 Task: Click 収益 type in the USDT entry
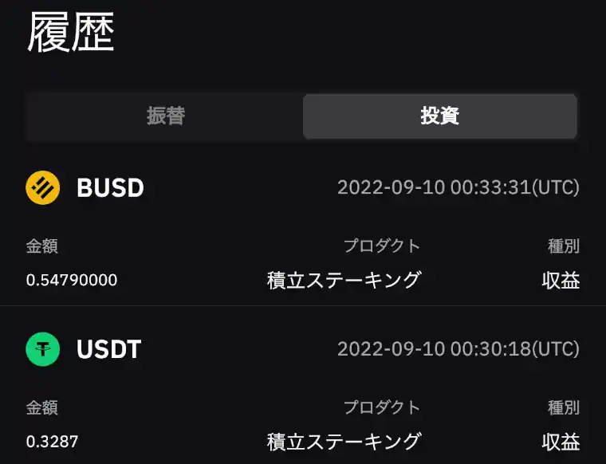[x=561, y=442]
